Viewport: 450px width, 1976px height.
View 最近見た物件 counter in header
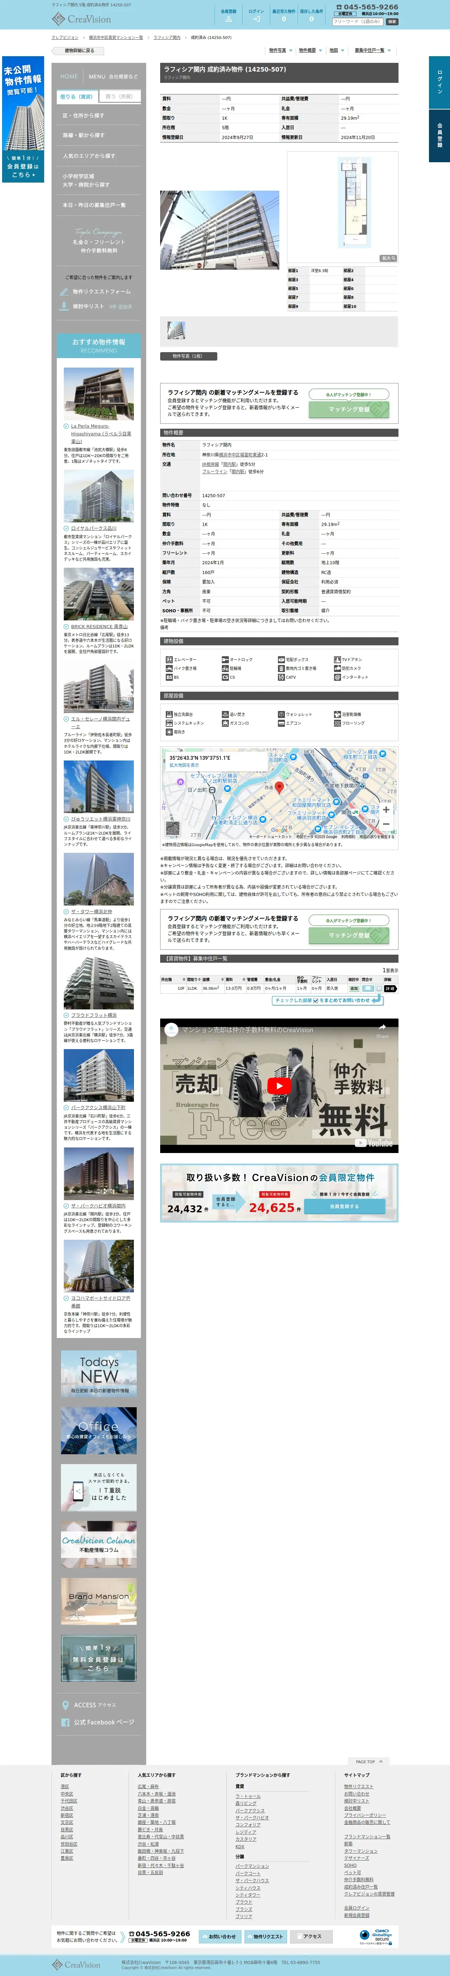tap(284, 15)
